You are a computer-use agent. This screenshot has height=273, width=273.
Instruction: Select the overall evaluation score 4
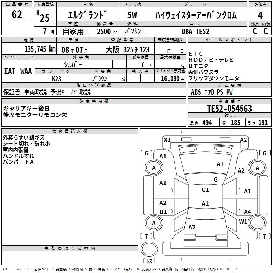[260, 15]
